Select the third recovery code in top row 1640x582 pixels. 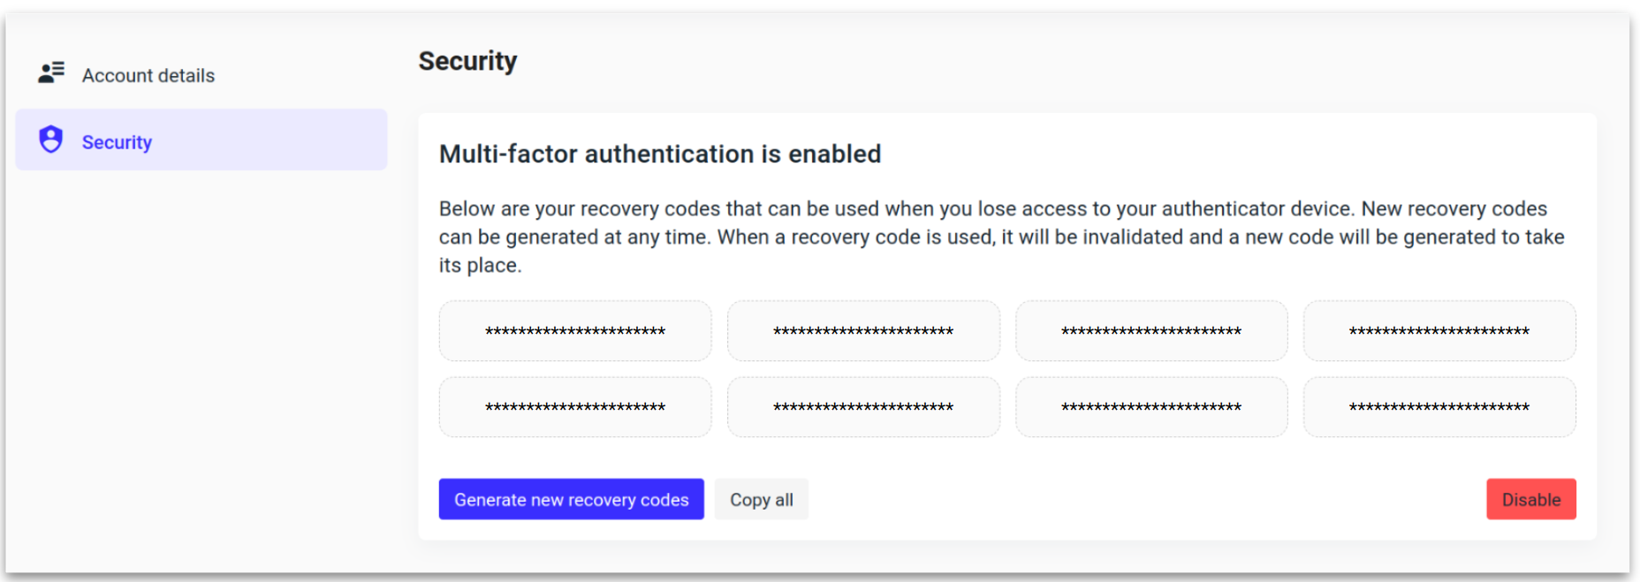(x=1151, y=331)
